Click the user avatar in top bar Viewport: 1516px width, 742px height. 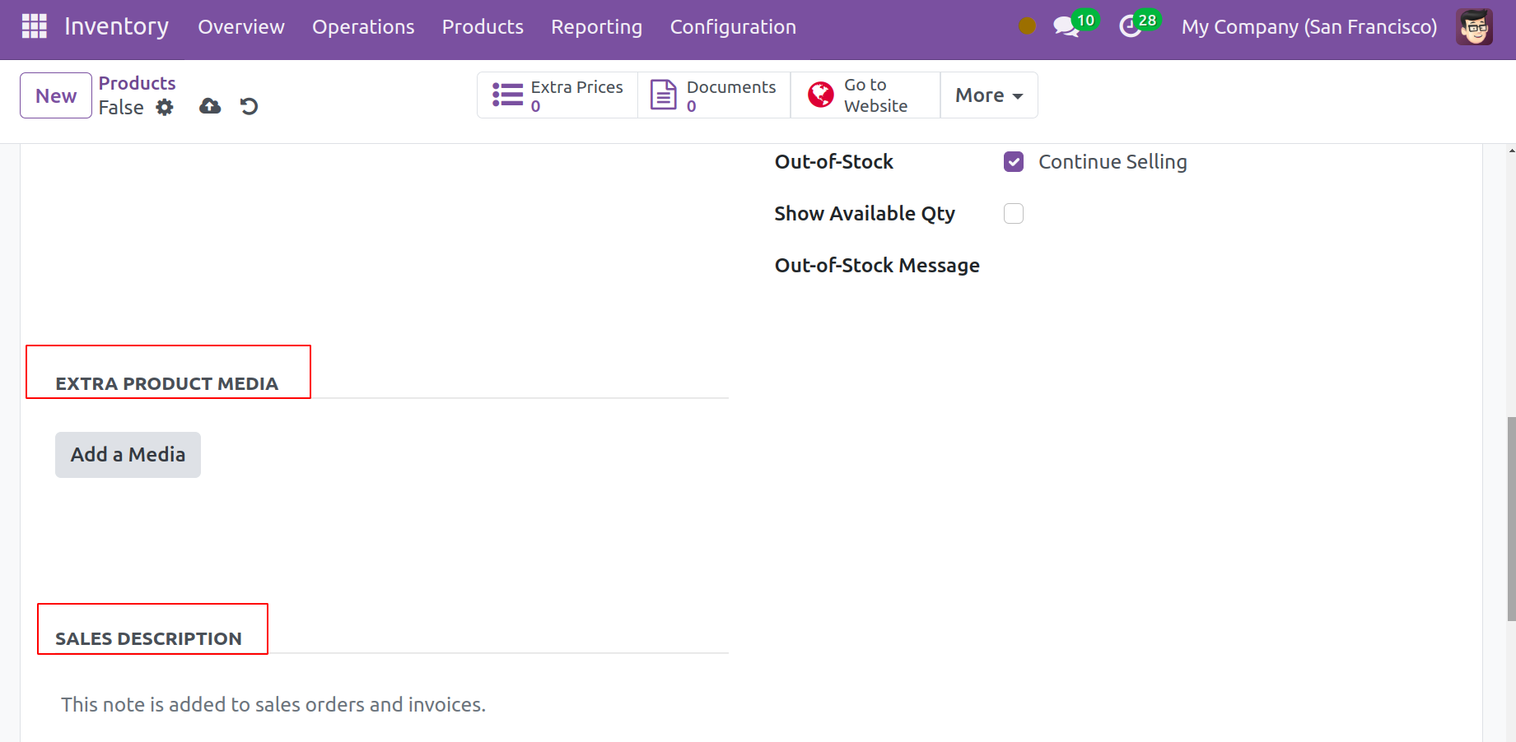1473,26
